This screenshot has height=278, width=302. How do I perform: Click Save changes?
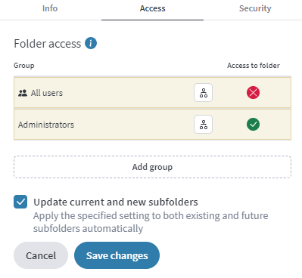click(x=117, y=255)
